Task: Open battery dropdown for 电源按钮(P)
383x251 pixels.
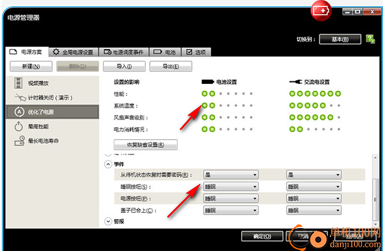Action: pyautogui.click(x=231, y=198)
